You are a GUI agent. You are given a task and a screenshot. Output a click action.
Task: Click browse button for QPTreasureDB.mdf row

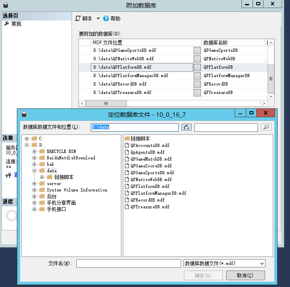pos(197,92)
